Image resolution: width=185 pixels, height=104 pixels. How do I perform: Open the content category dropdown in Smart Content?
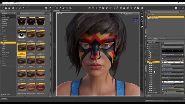[8, 13]
